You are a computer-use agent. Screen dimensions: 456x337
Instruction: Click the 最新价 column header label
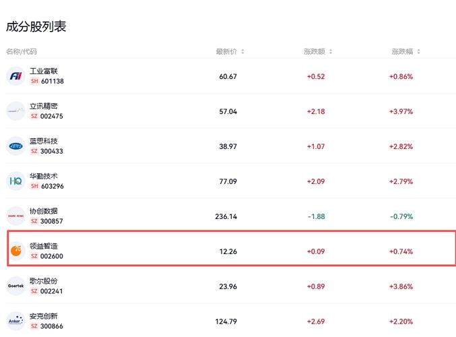(x=226, y=51)
